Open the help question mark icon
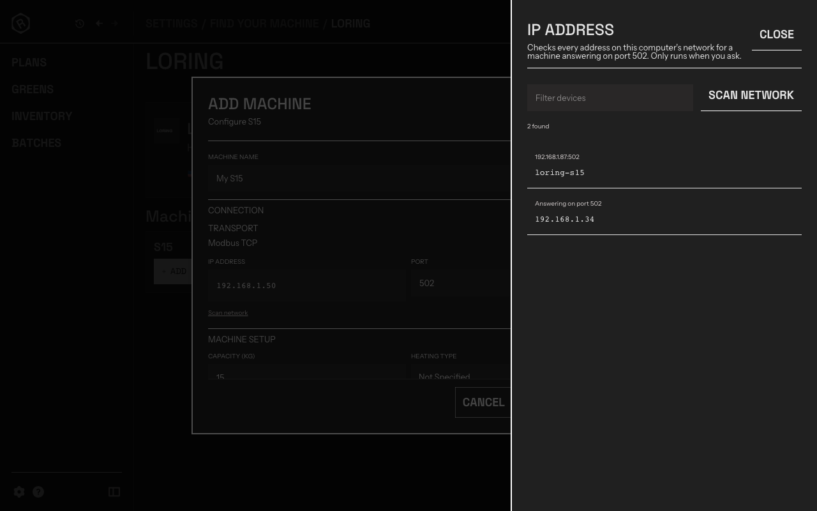Viewport: 817px width, 511px height. 38,492
